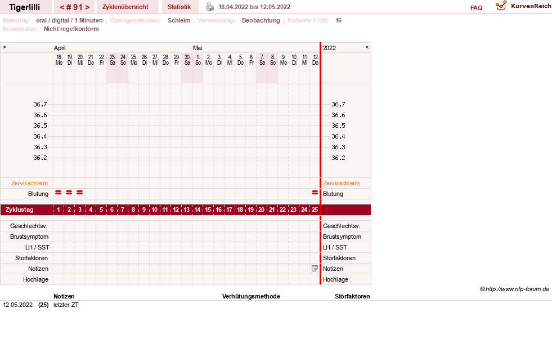Click the printer icon

pos(210,7)
